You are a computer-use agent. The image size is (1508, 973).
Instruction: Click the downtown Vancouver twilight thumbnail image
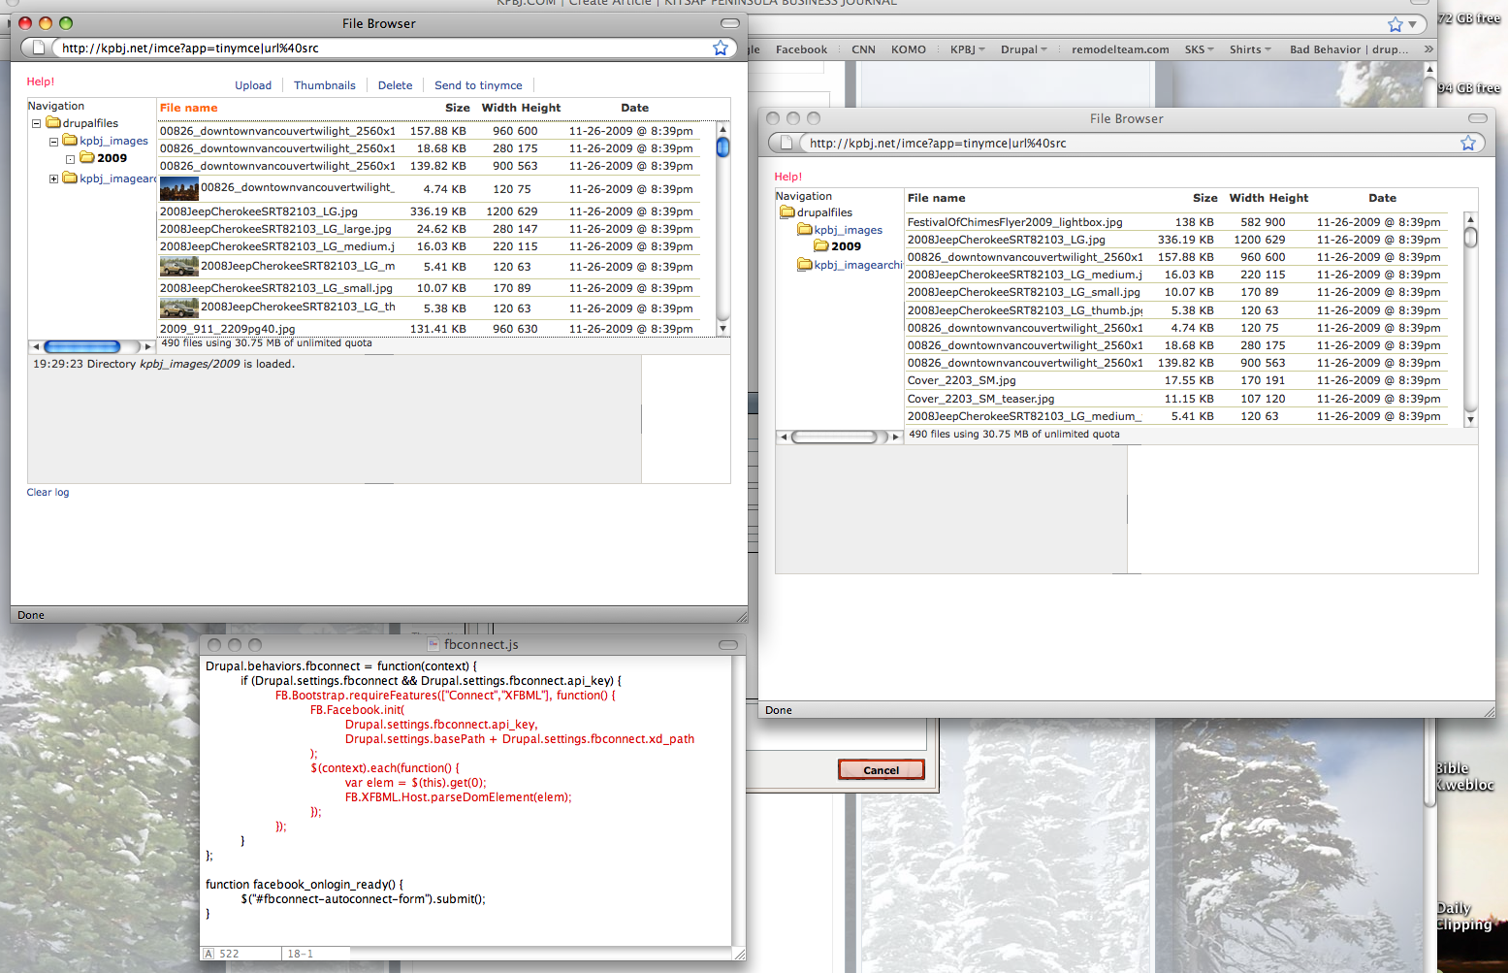click(178, 189)
